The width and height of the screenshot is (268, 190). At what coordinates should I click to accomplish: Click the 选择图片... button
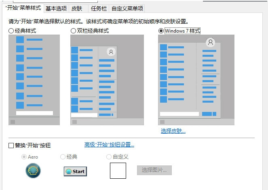[154, 170]
